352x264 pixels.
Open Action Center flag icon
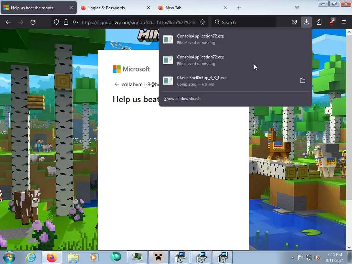coord(300,257)
